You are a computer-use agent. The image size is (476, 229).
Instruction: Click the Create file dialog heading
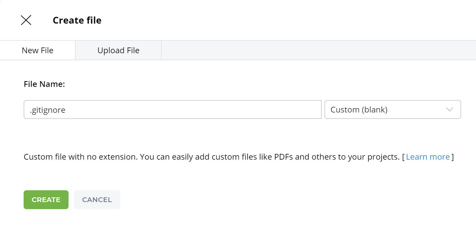(x=77, y=20)
